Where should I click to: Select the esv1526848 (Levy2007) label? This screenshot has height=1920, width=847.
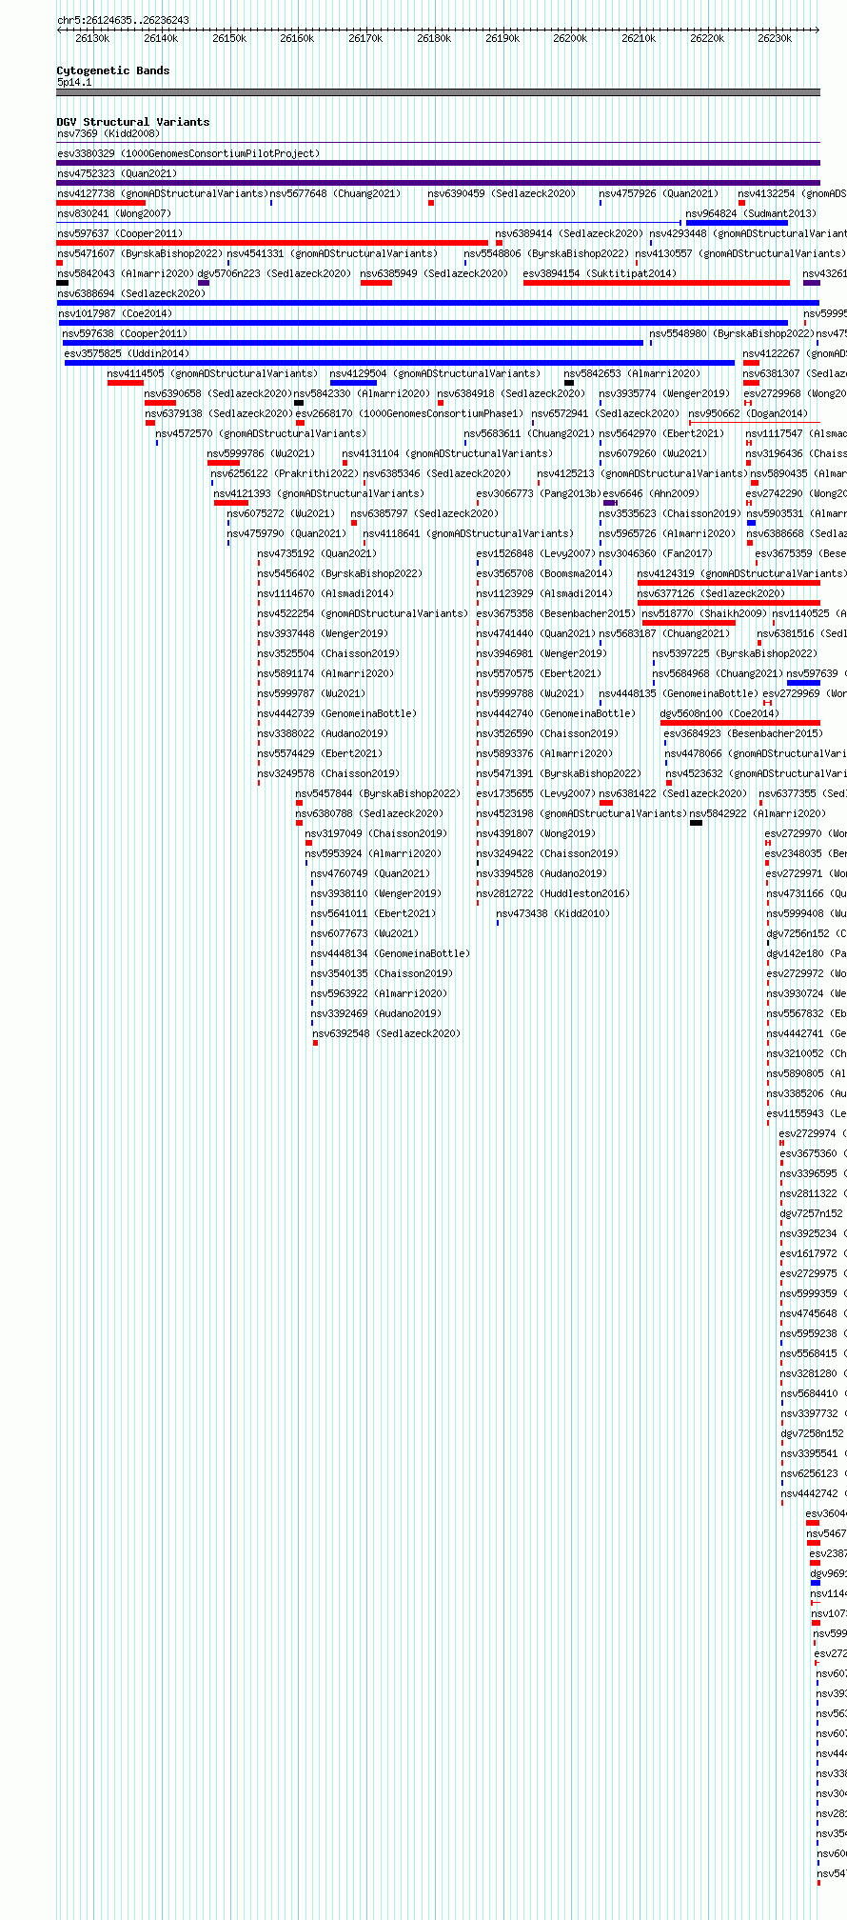point(535,553)
